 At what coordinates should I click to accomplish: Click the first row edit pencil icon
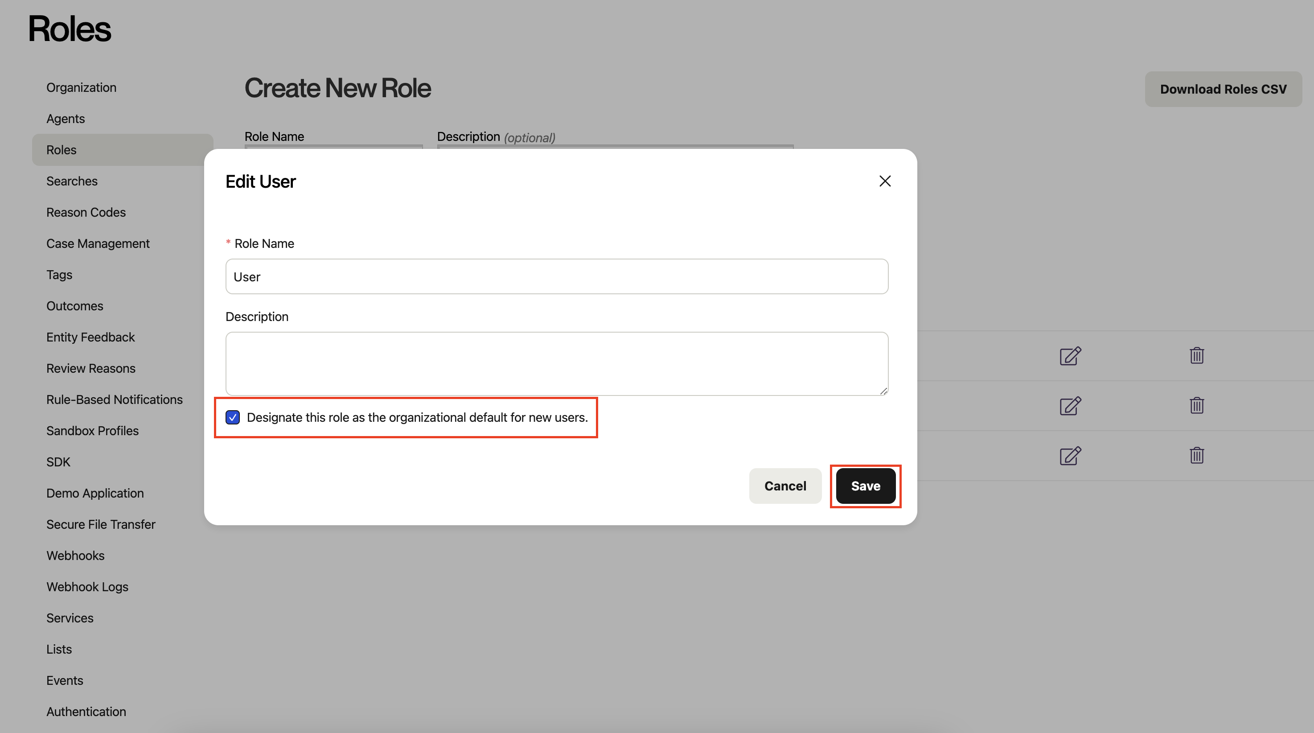point(1070,355)
